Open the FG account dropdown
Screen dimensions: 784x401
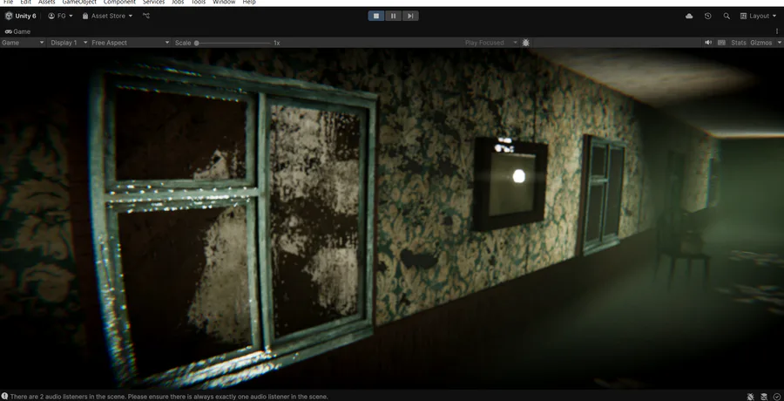[x=60, y=16]
